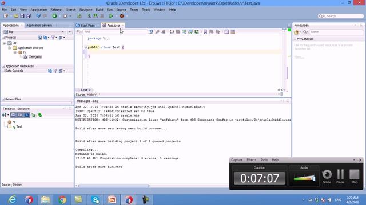Open File Explorer from the taskbar
Viewport: 366px width, 205px height.
click(46, 200)
